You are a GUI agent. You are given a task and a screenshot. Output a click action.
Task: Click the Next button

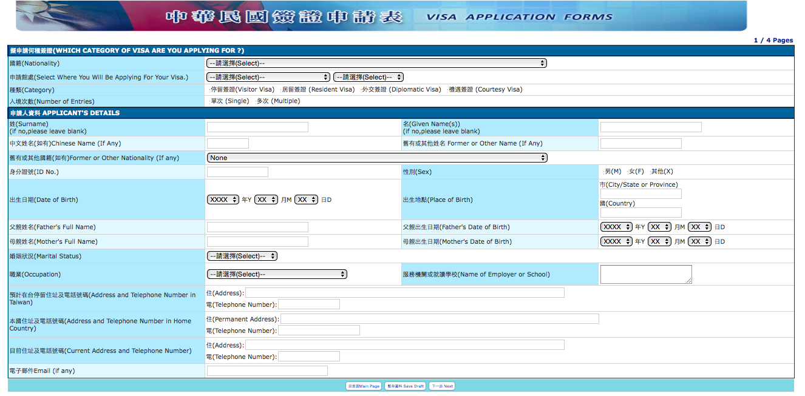[x=441, y=386]
